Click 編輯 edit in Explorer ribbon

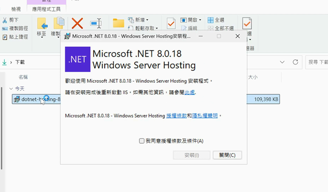189,28
